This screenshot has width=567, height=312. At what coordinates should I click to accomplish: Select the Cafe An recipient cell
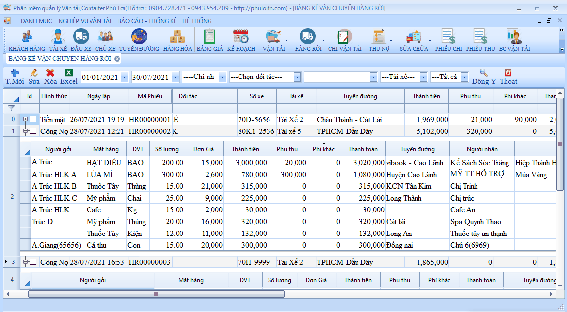tap(482, 210)
